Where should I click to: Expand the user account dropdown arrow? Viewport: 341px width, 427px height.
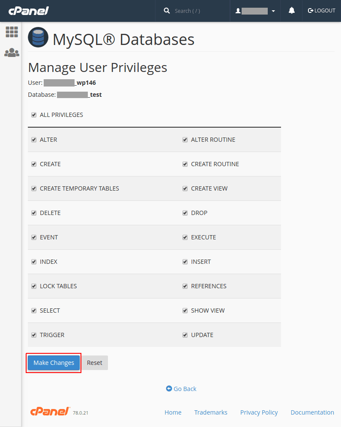pos(273,10)
